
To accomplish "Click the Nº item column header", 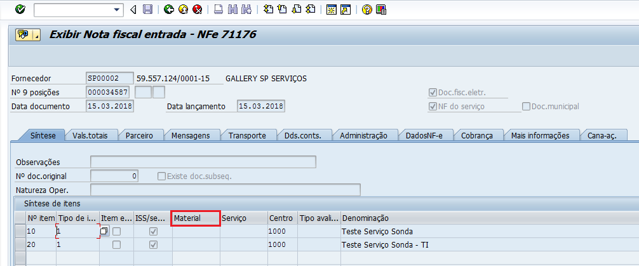I will point(41,218).
